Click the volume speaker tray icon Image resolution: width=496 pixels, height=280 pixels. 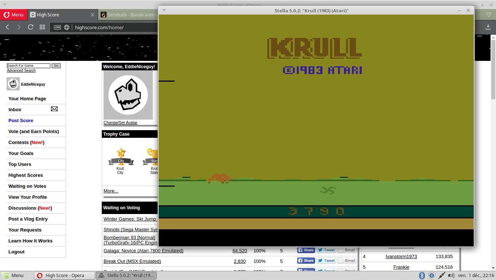[451, 276]
